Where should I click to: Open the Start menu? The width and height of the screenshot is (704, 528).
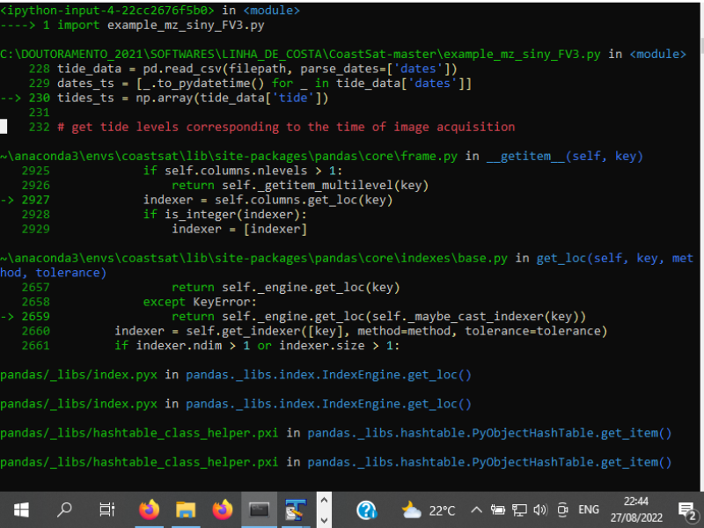tap(19, 510)
